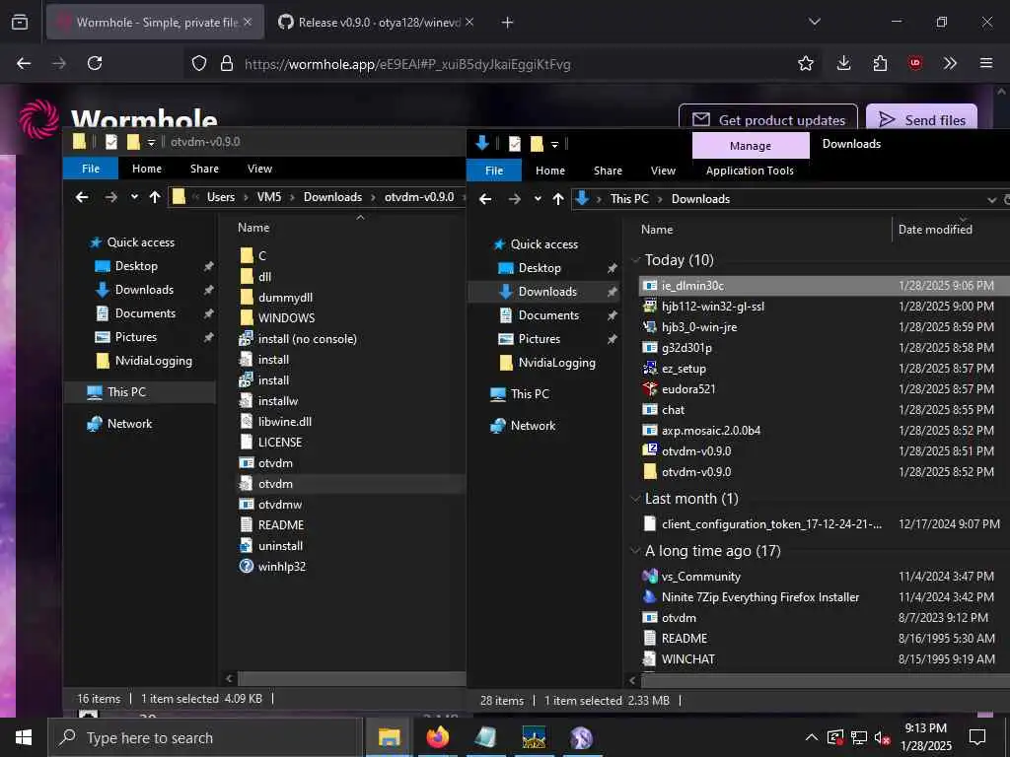Select the dummydll folder

[x=285, y=298]
